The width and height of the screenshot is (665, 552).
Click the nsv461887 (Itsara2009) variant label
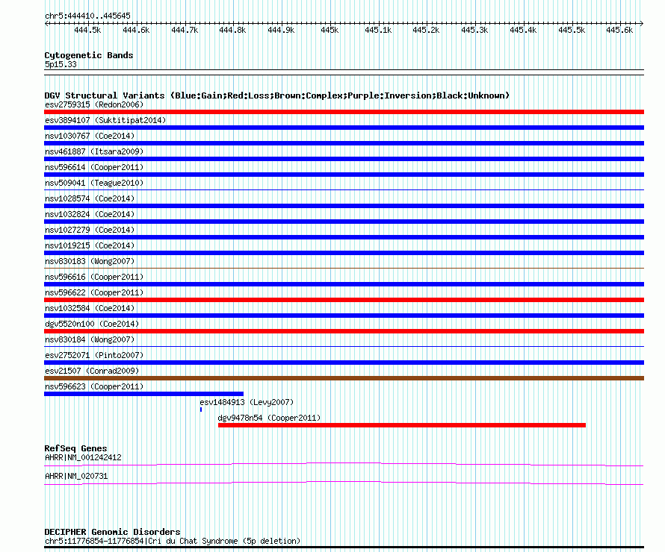94,151
